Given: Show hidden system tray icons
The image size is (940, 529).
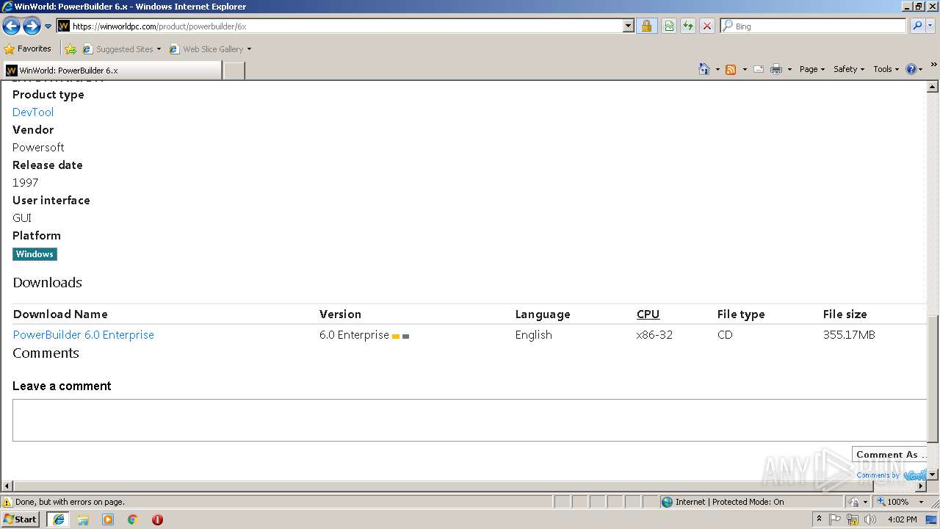Looking at the screenshot, I should coord(819,519).
